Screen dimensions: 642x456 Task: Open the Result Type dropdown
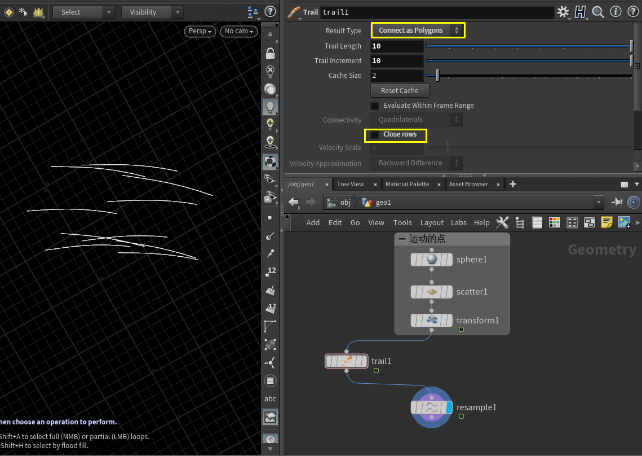click(418, 30)
